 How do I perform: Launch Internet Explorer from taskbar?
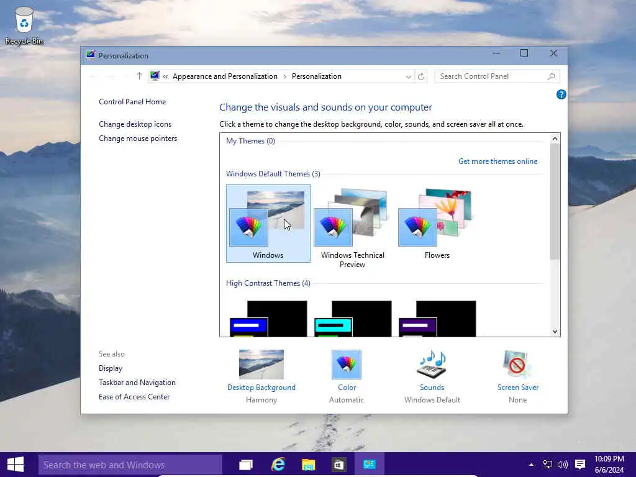point(278,465)
